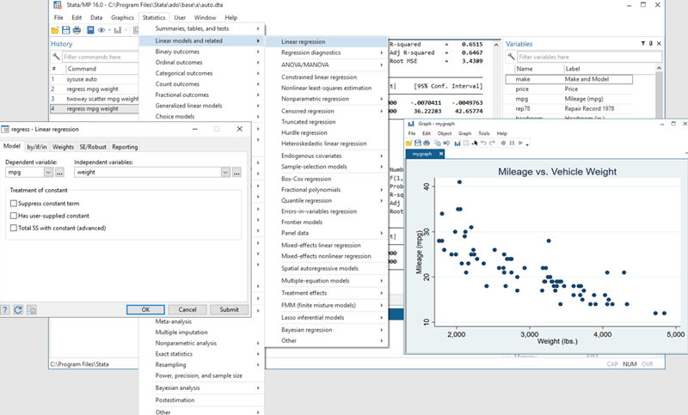Enable Suppress constant term checkbox
This screenshot has height=415, width=688.
(x=14, y=204)
